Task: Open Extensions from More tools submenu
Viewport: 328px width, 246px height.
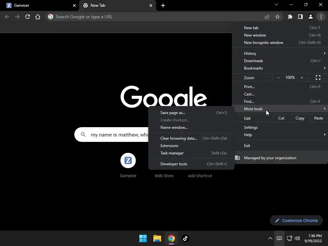Action: pyautogui.click(x=191, y=145)
